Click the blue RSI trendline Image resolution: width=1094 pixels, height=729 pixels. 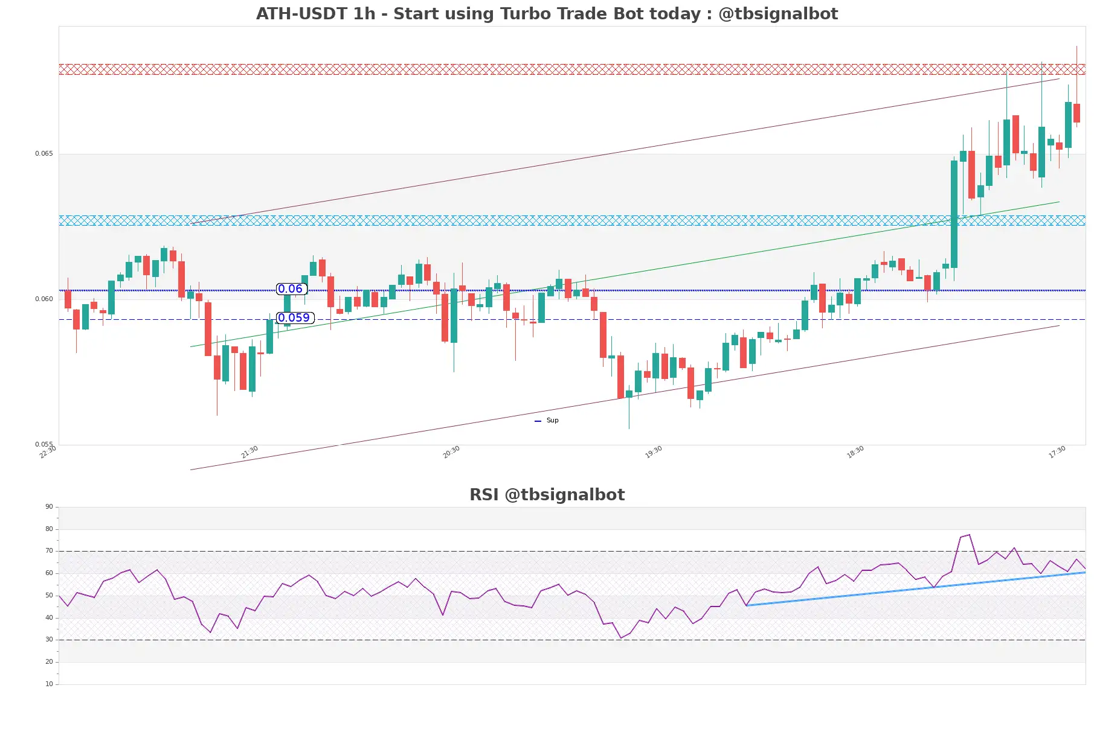[x=916, y=589]
